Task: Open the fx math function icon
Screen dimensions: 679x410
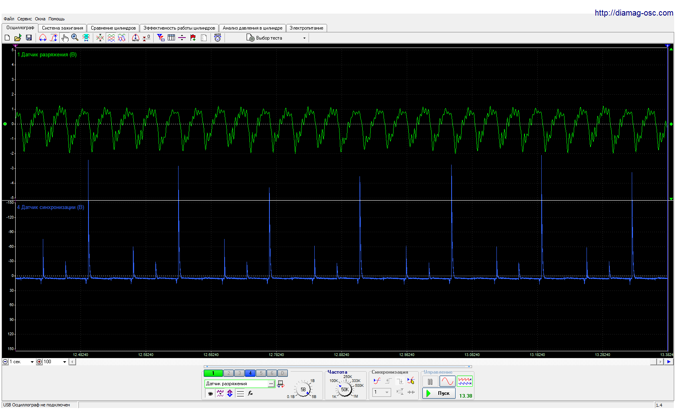Action: 250,393
